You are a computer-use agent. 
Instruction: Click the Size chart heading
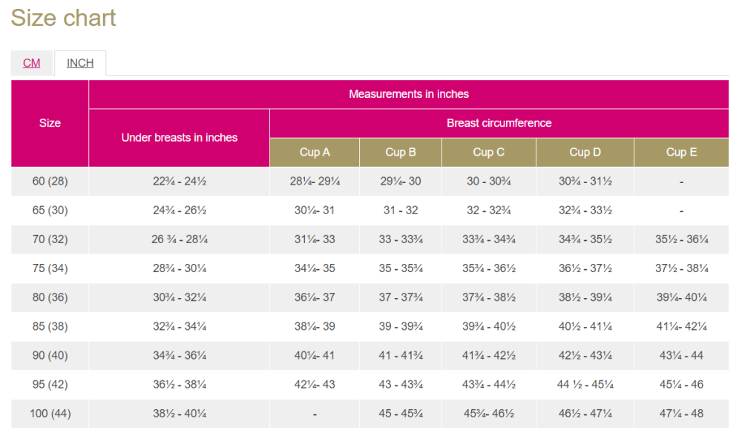[64, 18]
